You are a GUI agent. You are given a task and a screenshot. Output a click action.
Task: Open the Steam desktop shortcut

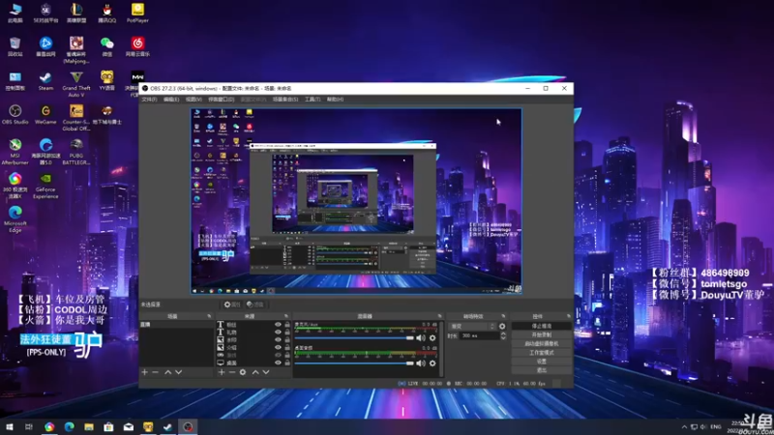[x=45, y=81]
